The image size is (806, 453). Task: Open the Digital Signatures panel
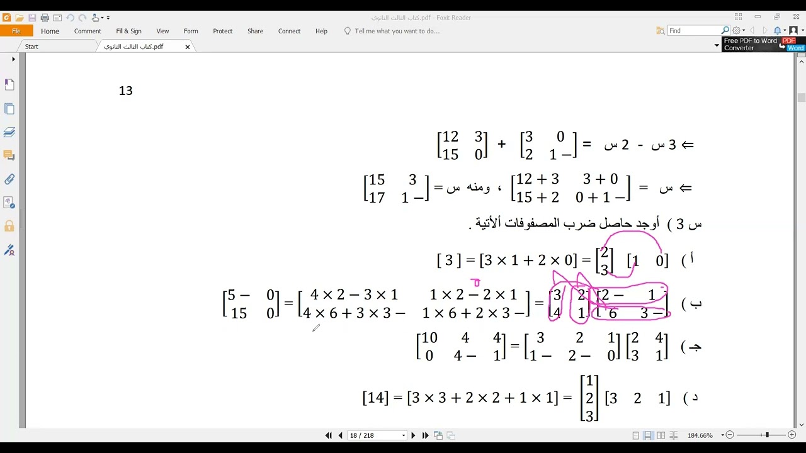(9, 250)
